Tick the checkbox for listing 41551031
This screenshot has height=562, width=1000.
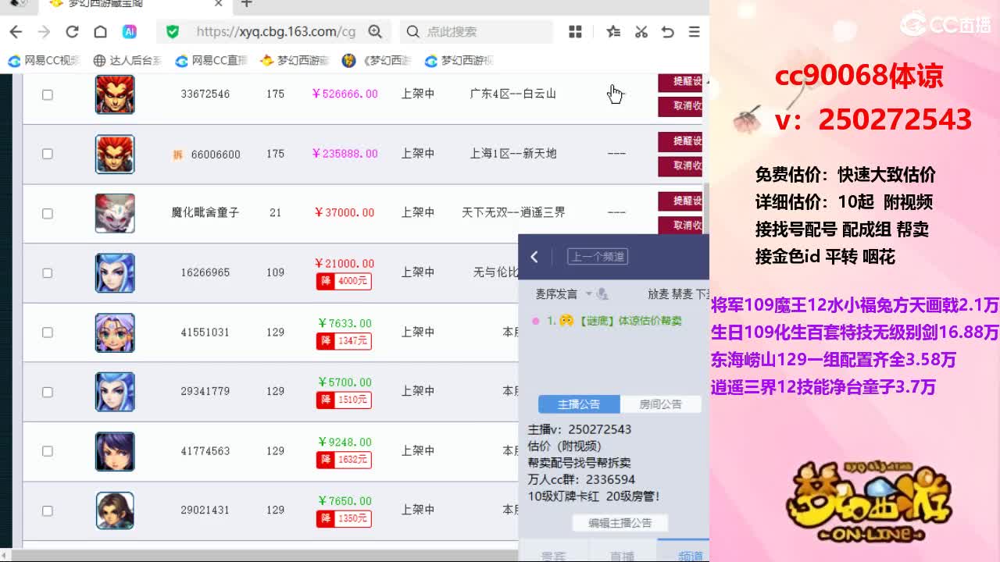(48, 333)
